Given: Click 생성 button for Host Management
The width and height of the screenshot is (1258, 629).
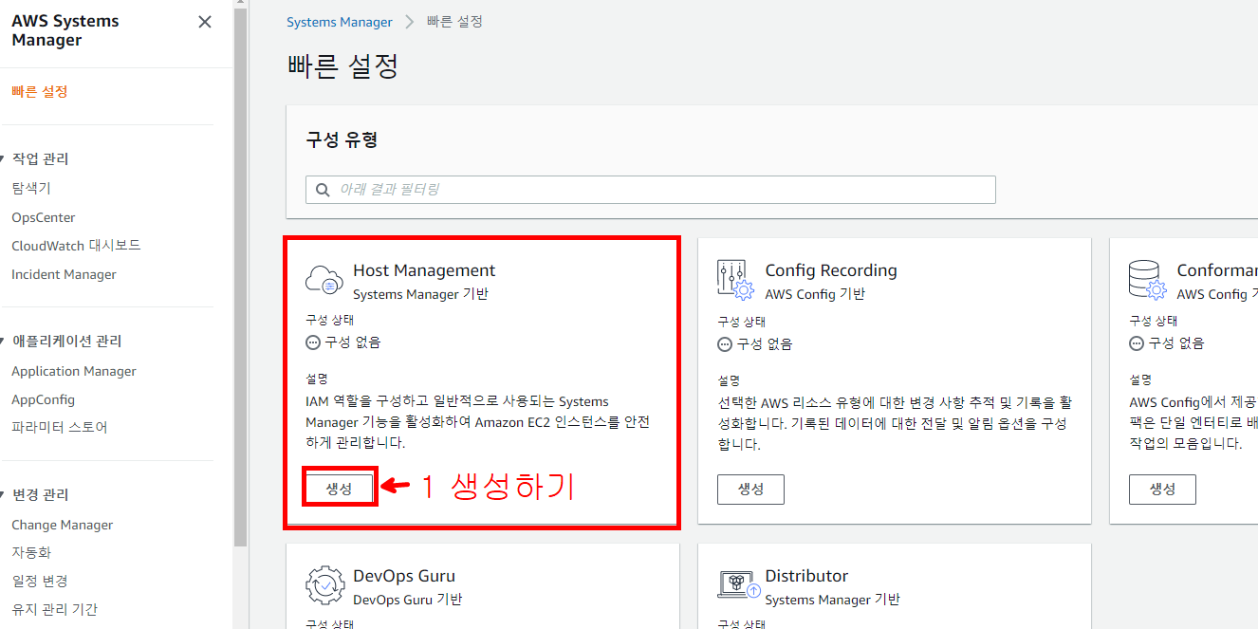Looking at the screenshot, I should [339, 489].
